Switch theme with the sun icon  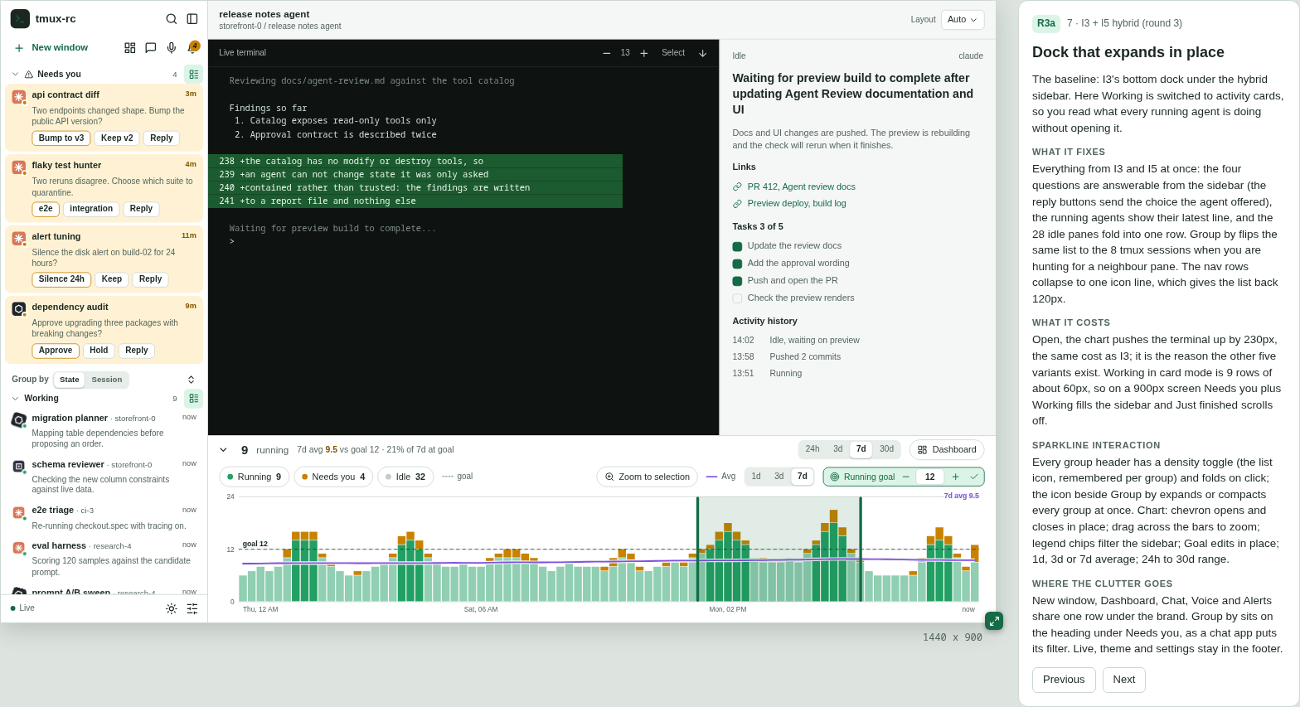(x=172, y=608)
